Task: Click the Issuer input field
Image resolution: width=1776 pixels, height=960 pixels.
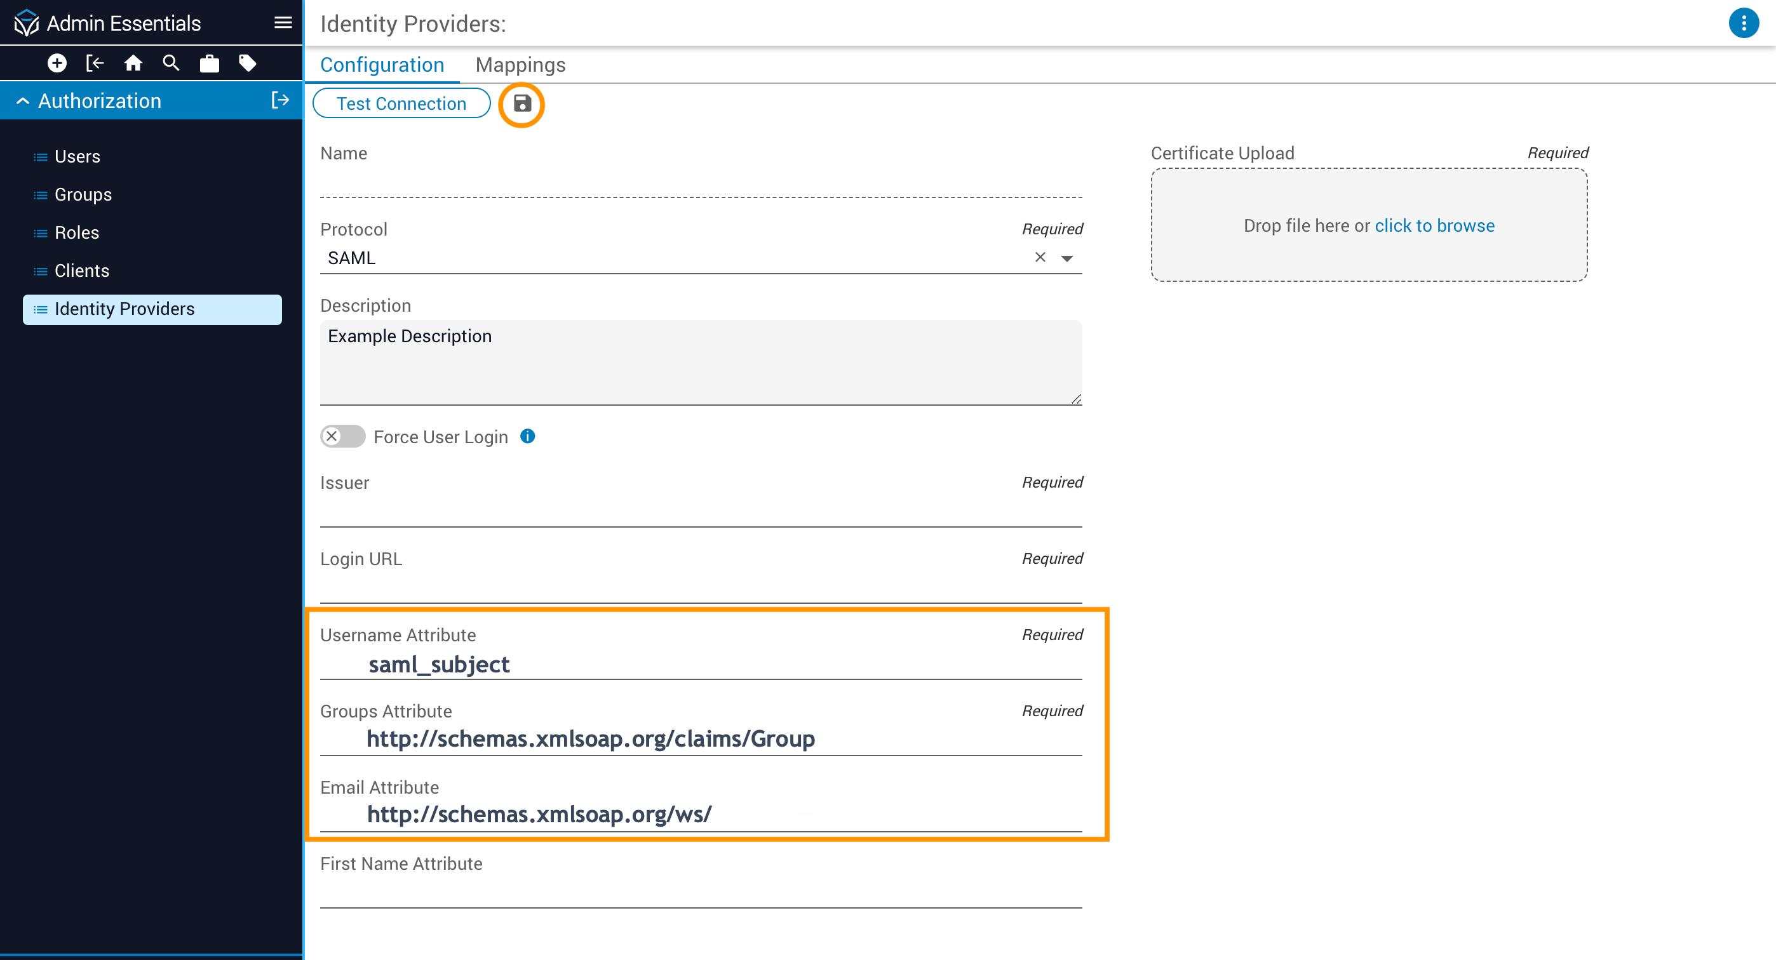Action: tap(701, 511)
